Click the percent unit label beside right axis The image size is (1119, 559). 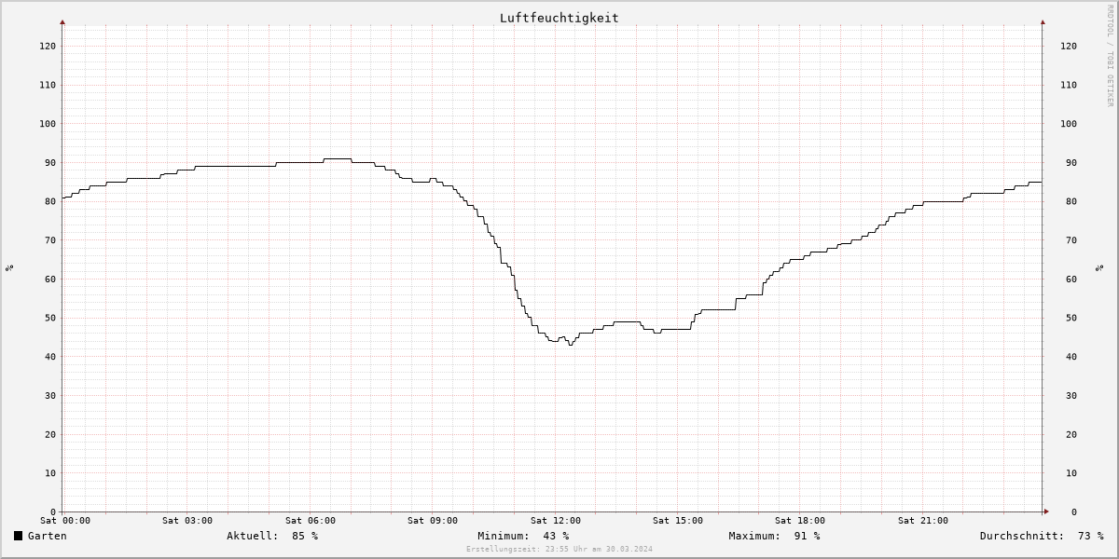click(1099, 268)
